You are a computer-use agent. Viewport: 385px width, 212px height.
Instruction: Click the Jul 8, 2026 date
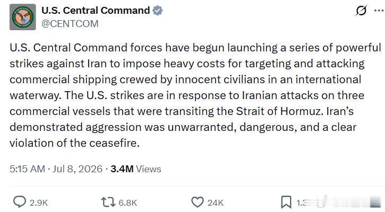point(78,169)
